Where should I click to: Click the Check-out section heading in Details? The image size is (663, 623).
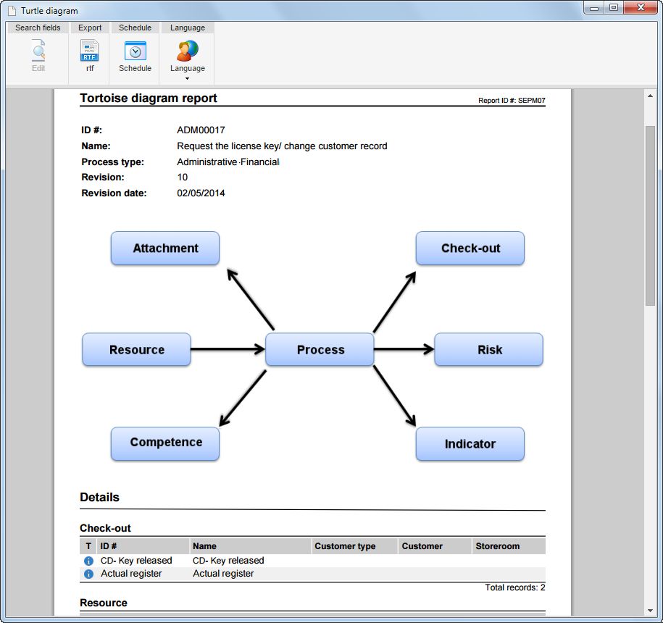point(105,528)
